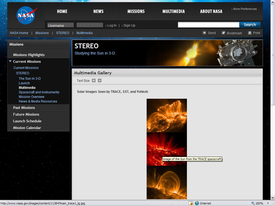Click the vertical scrollbar thumb
This screenshot has height=206, width=275.
coord(273,55)
